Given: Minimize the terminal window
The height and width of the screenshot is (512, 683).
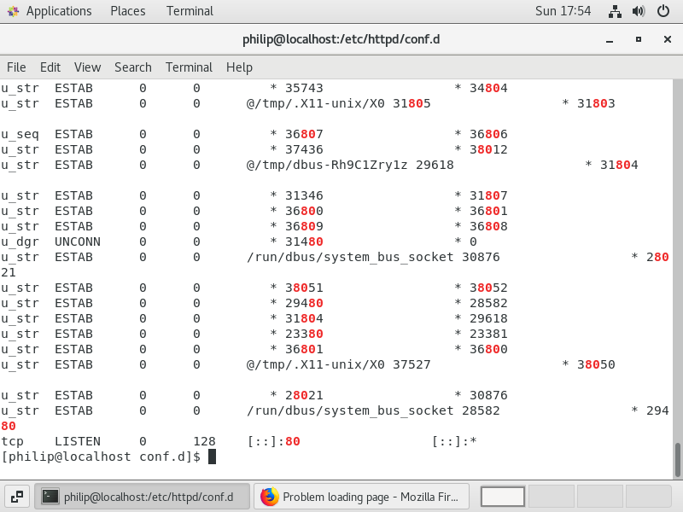Looking at the screenshot, I should point(610,39).
